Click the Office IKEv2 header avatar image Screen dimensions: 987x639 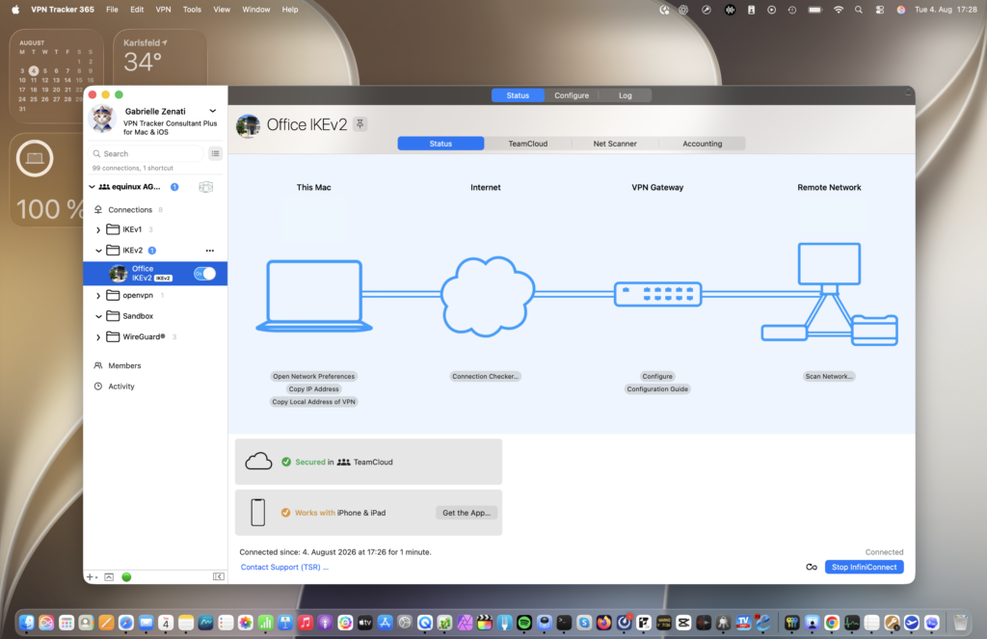pyautogui.click(x=248, y=126)
